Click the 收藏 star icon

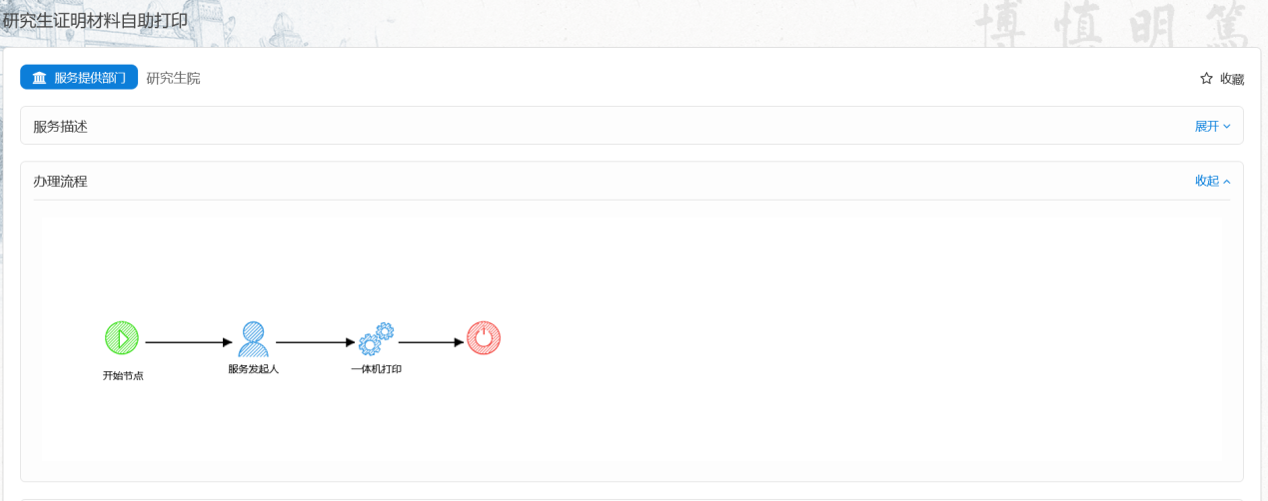tap(1206, 79)
